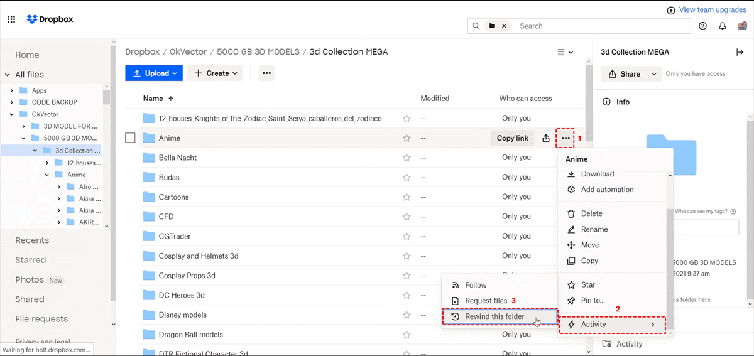Expand the CODE BACKUP tree node

pos(11,102)
